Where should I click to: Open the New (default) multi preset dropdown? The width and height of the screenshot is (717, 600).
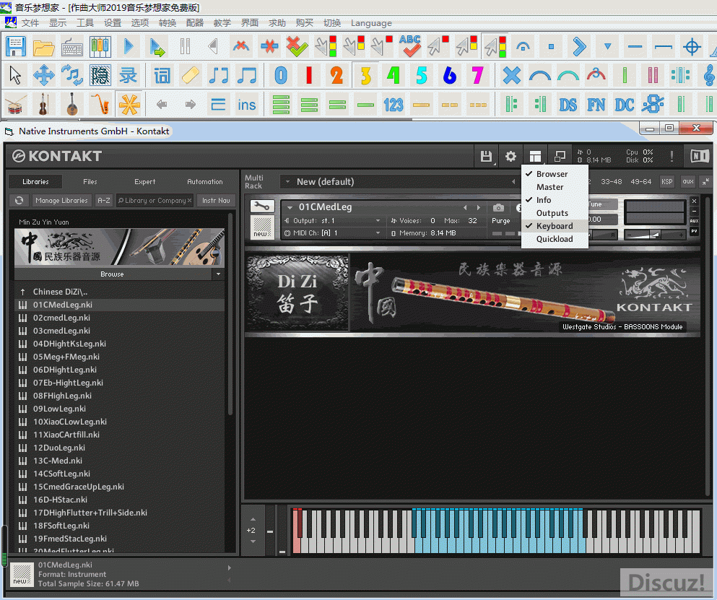(287, 181)
